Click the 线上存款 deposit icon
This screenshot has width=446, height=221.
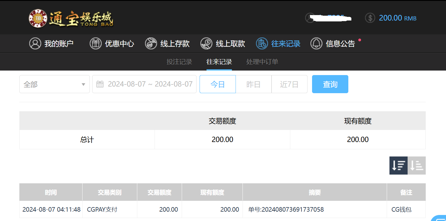click(151, 44)
